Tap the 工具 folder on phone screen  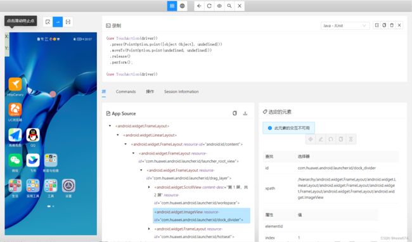click(x=51, y=186)
